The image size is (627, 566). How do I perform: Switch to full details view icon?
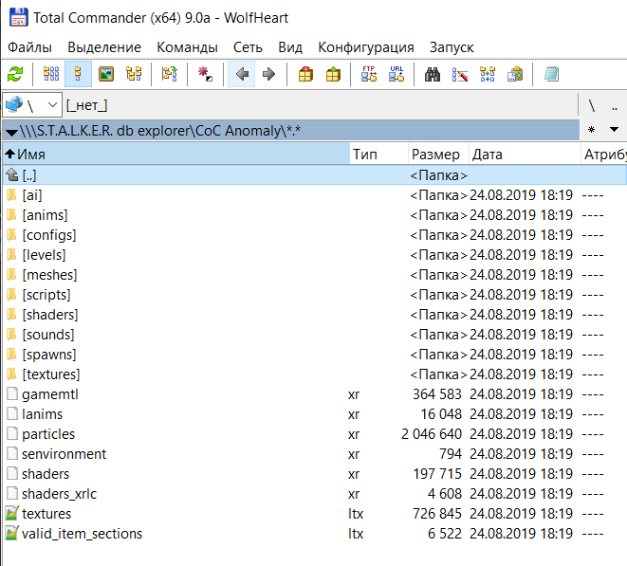coord(78,74)
